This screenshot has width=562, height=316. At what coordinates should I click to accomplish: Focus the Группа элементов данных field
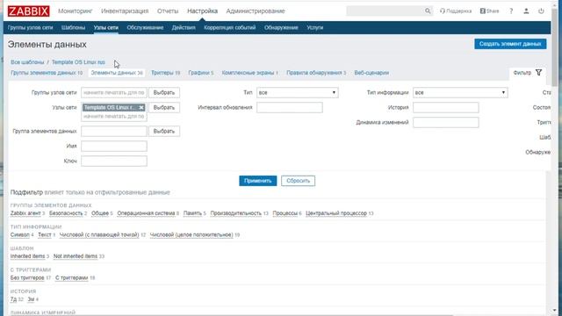click(x=114, y=131)
